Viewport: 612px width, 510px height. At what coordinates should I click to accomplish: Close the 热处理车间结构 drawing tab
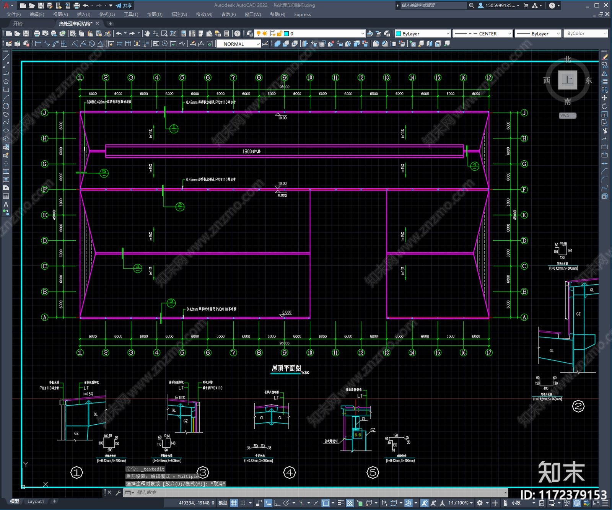coord(98,24)
